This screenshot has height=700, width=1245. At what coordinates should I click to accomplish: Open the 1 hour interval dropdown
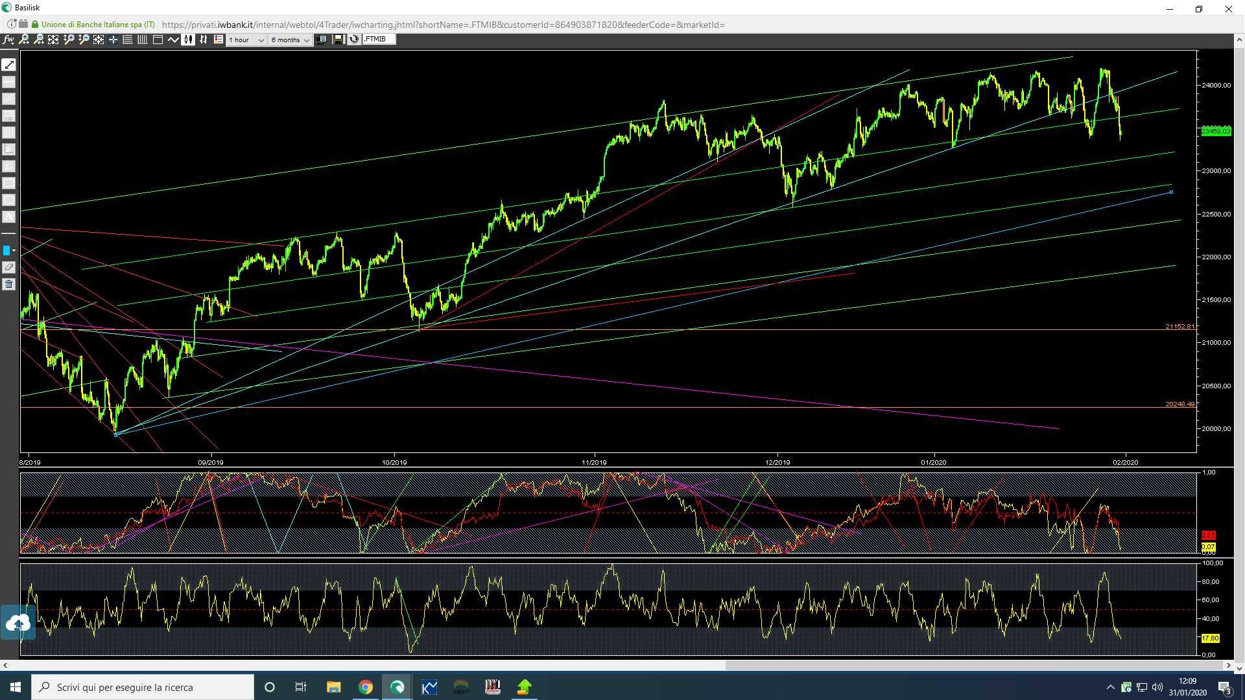[246, 40]
